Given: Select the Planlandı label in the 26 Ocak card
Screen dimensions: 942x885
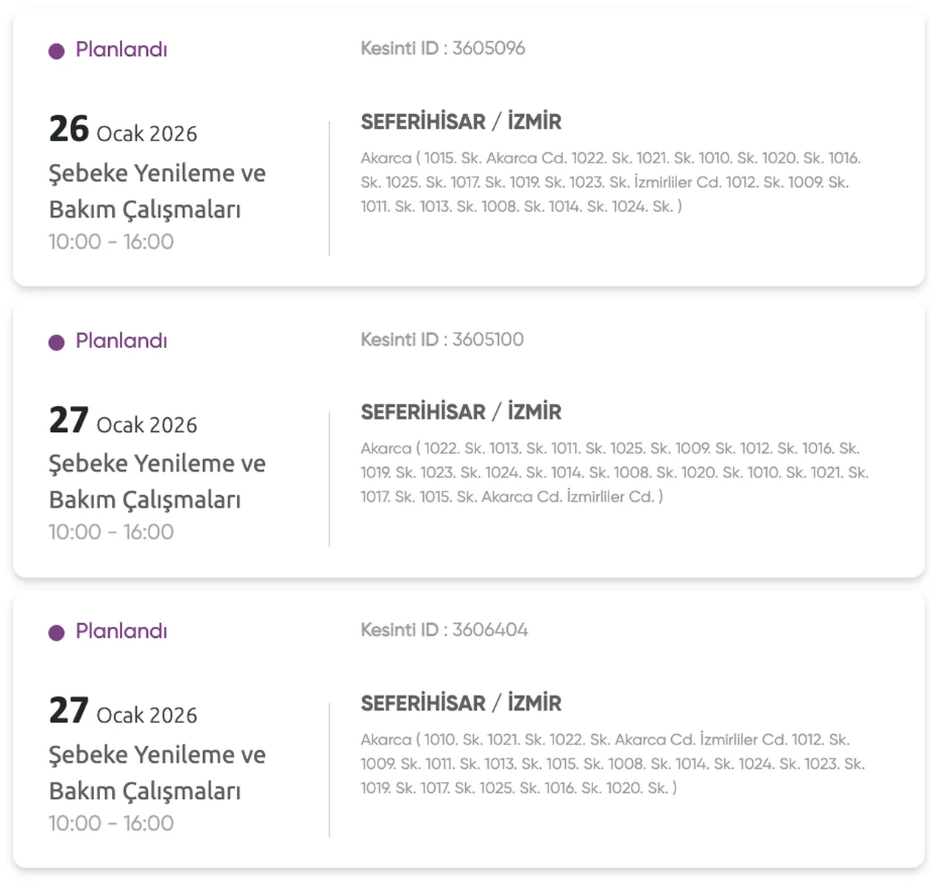Looking at the screenshot, I should [121, 49].
